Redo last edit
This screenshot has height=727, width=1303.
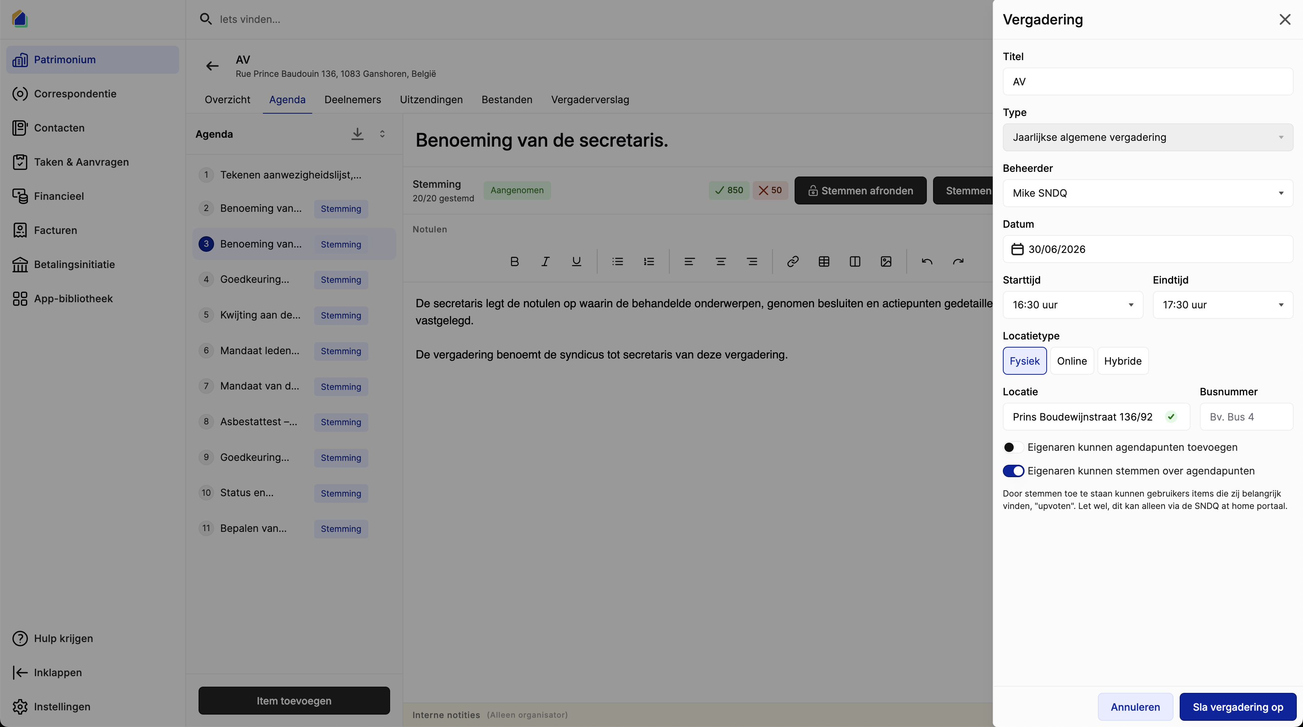pyautogui.click(x=958, y=261)
